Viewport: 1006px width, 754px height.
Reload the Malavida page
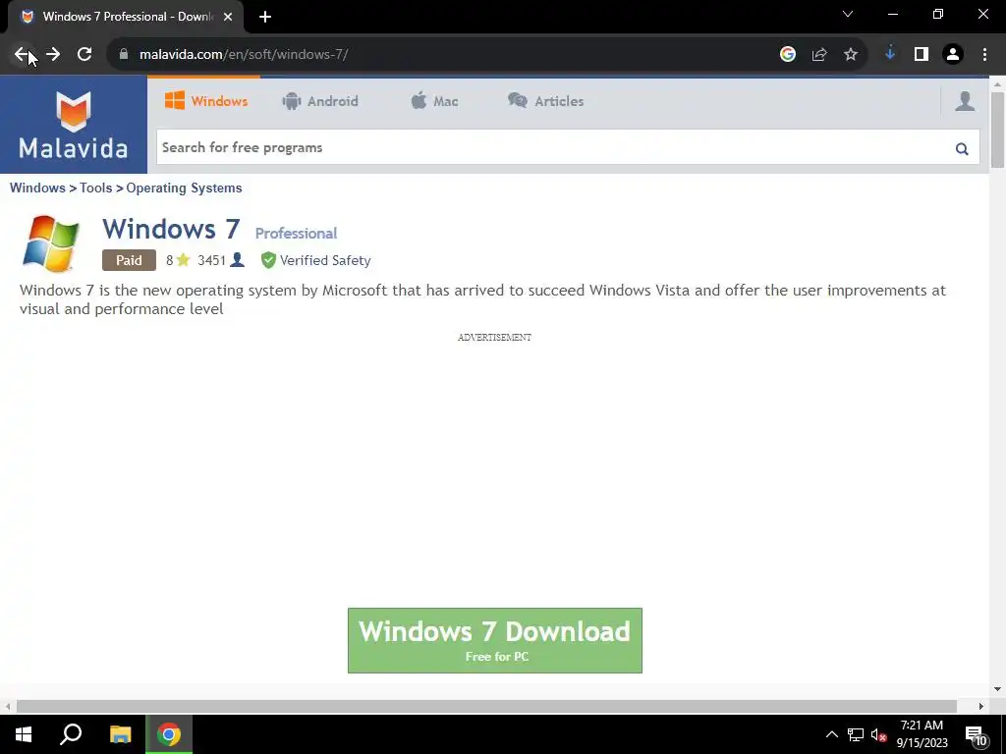[x=84, y=55]
